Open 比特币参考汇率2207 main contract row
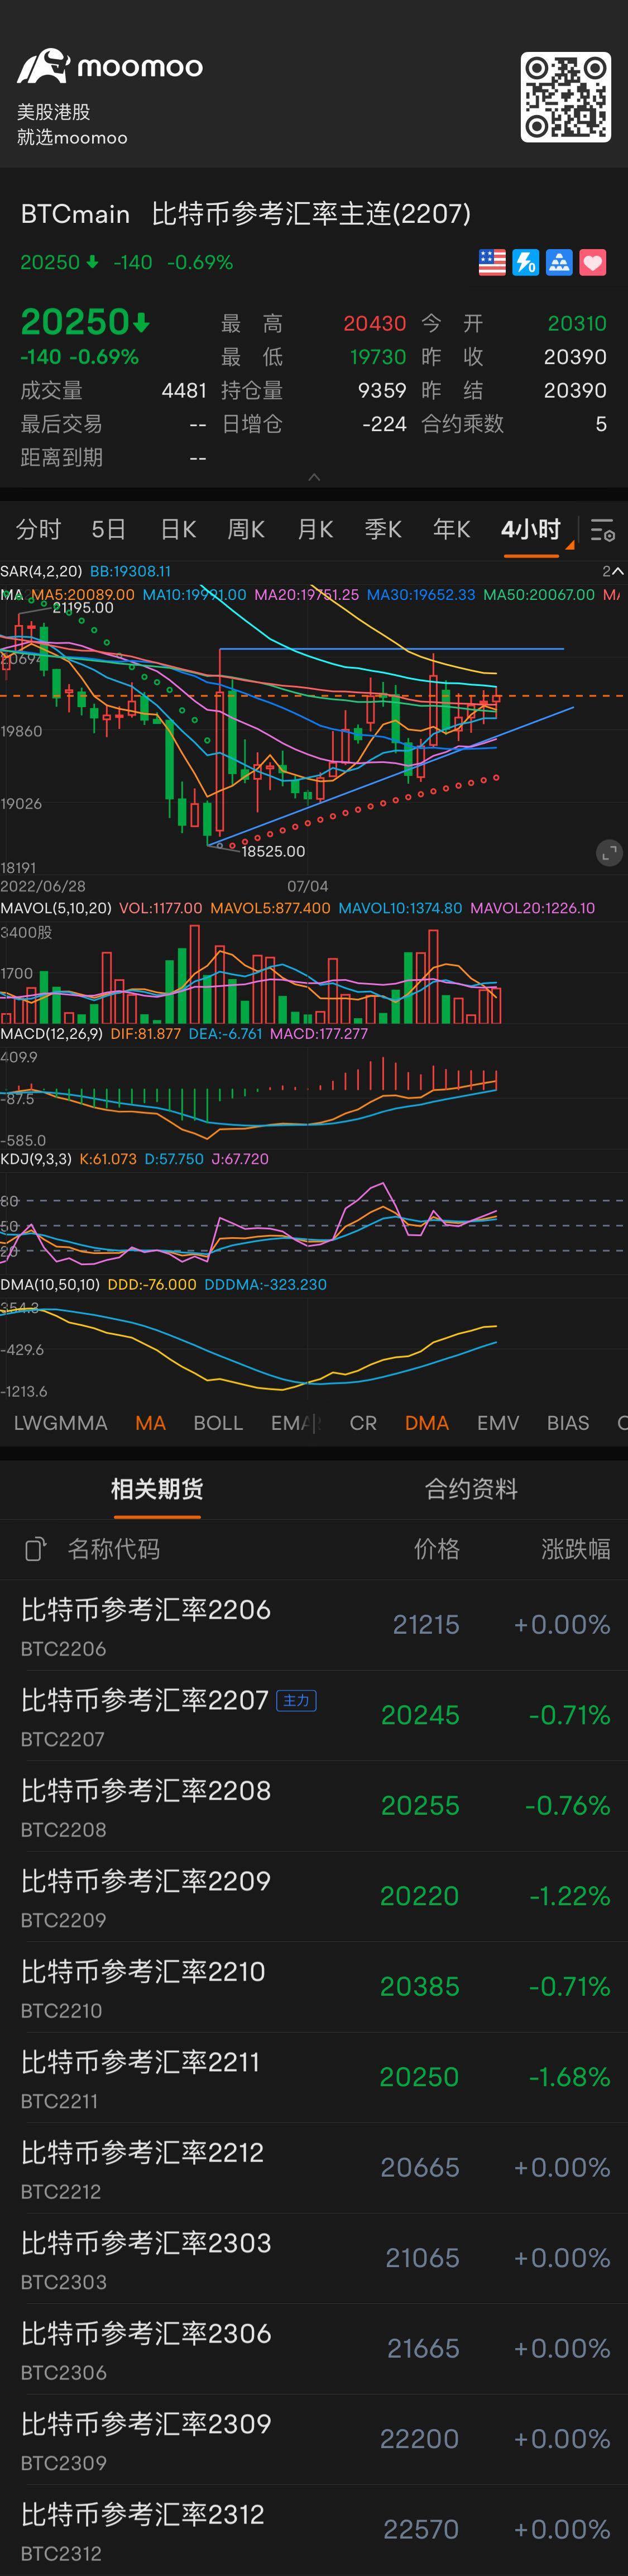Screen dimensions: 628x2576 (314, 1716)
